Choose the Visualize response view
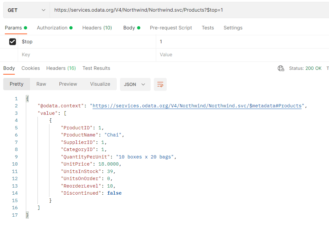This screenshot has width=329, height=226. 100,84
